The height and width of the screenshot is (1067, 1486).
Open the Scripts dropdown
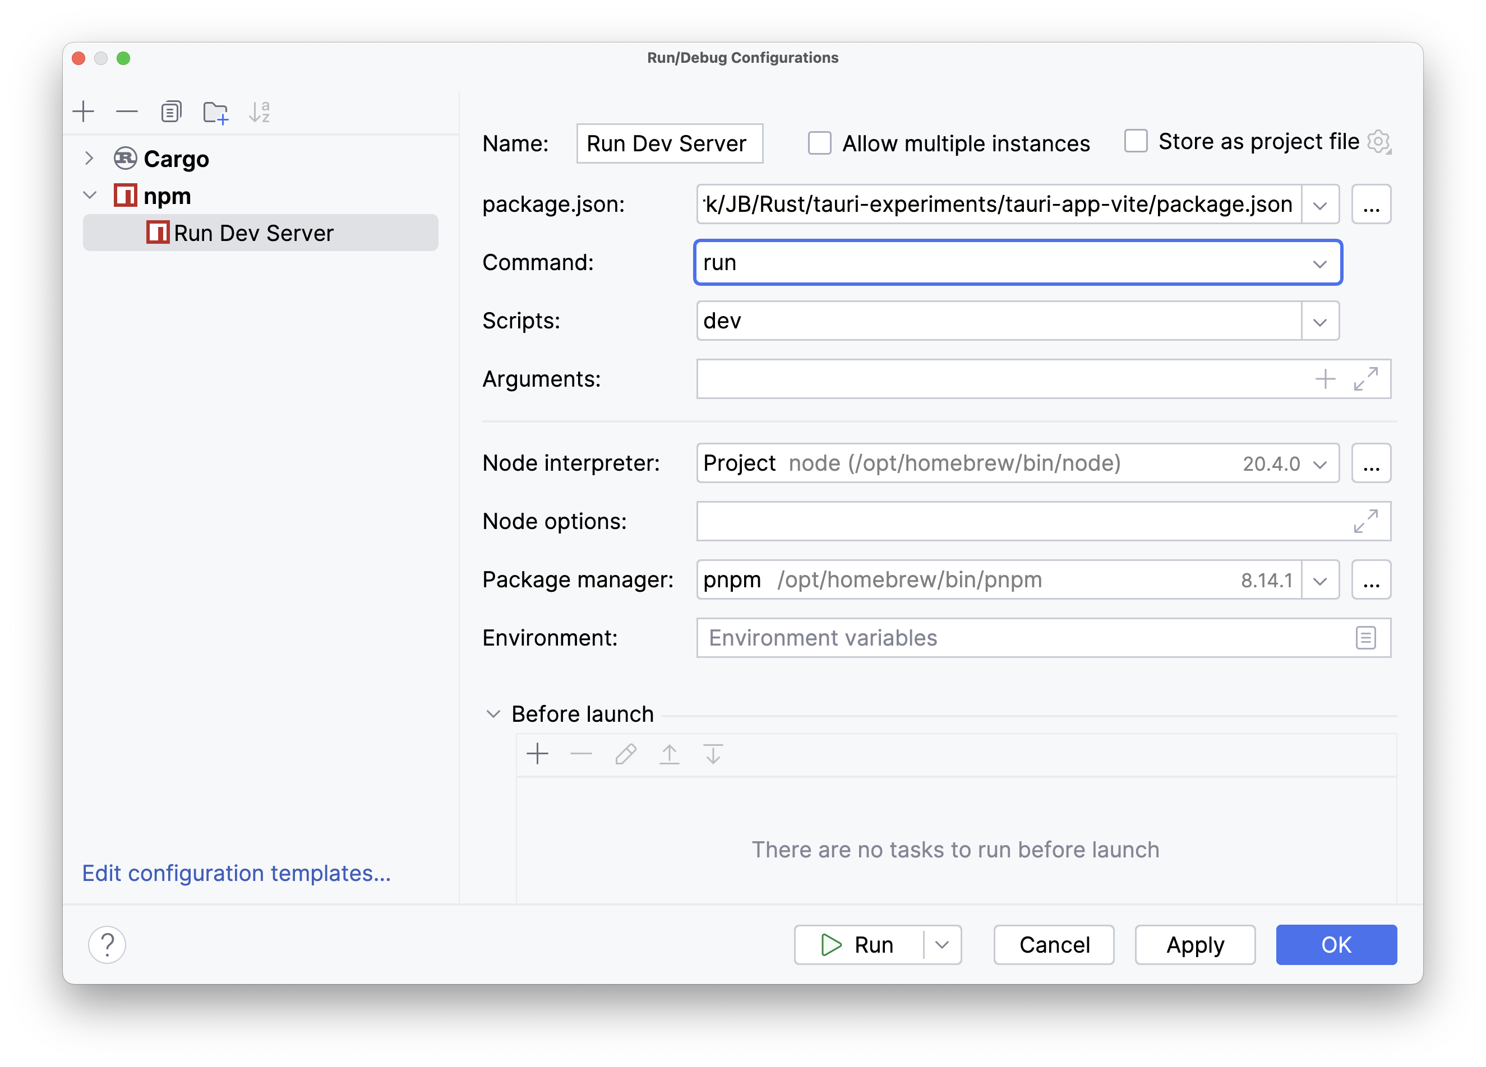pos(1319,321)
